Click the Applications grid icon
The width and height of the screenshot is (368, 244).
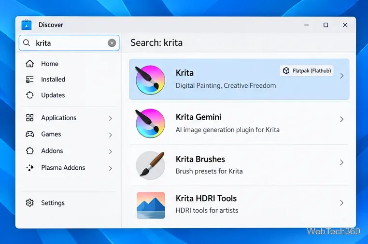pos(30,118)
